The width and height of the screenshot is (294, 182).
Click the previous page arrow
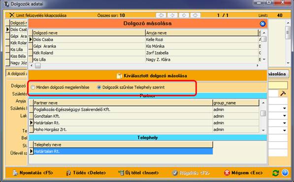[172, 15]
